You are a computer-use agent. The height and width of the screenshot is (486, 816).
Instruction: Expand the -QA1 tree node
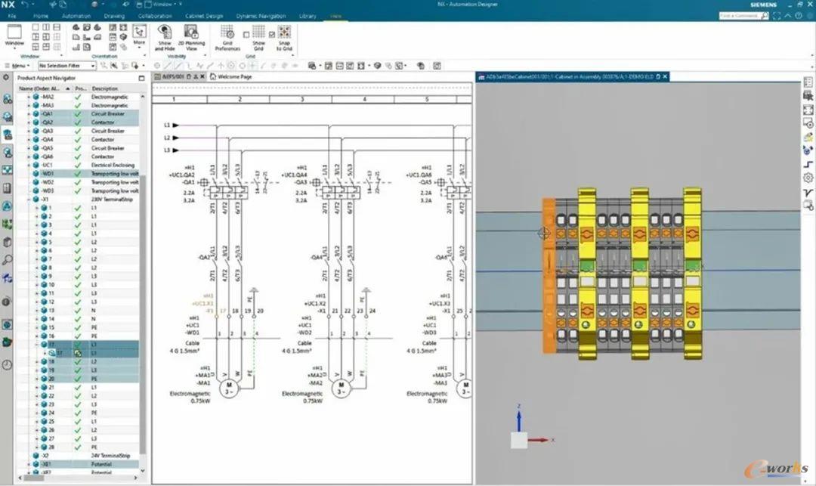(29, 113)
